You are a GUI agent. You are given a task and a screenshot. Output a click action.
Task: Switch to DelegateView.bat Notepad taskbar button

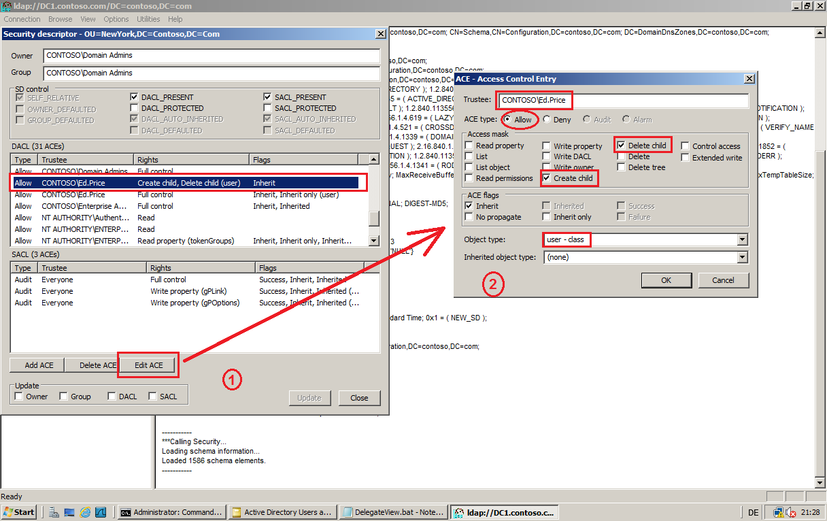tap(393, 512)
